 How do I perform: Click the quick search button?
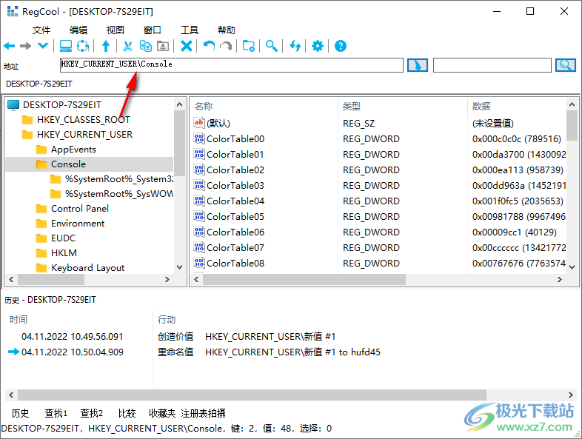tap(565, 65)
